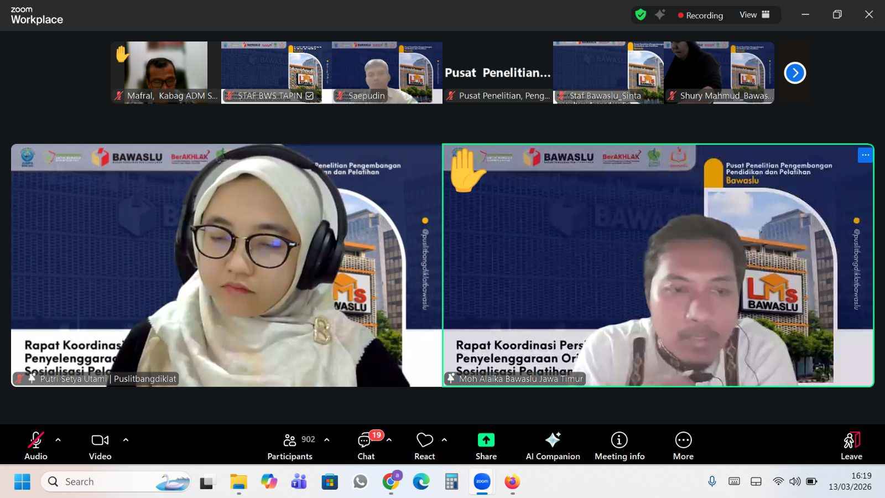Click the Moh Alaika Bawaslu Jawa Timur label
Viewport: 885px width, 498px height.
pos(515,378)
